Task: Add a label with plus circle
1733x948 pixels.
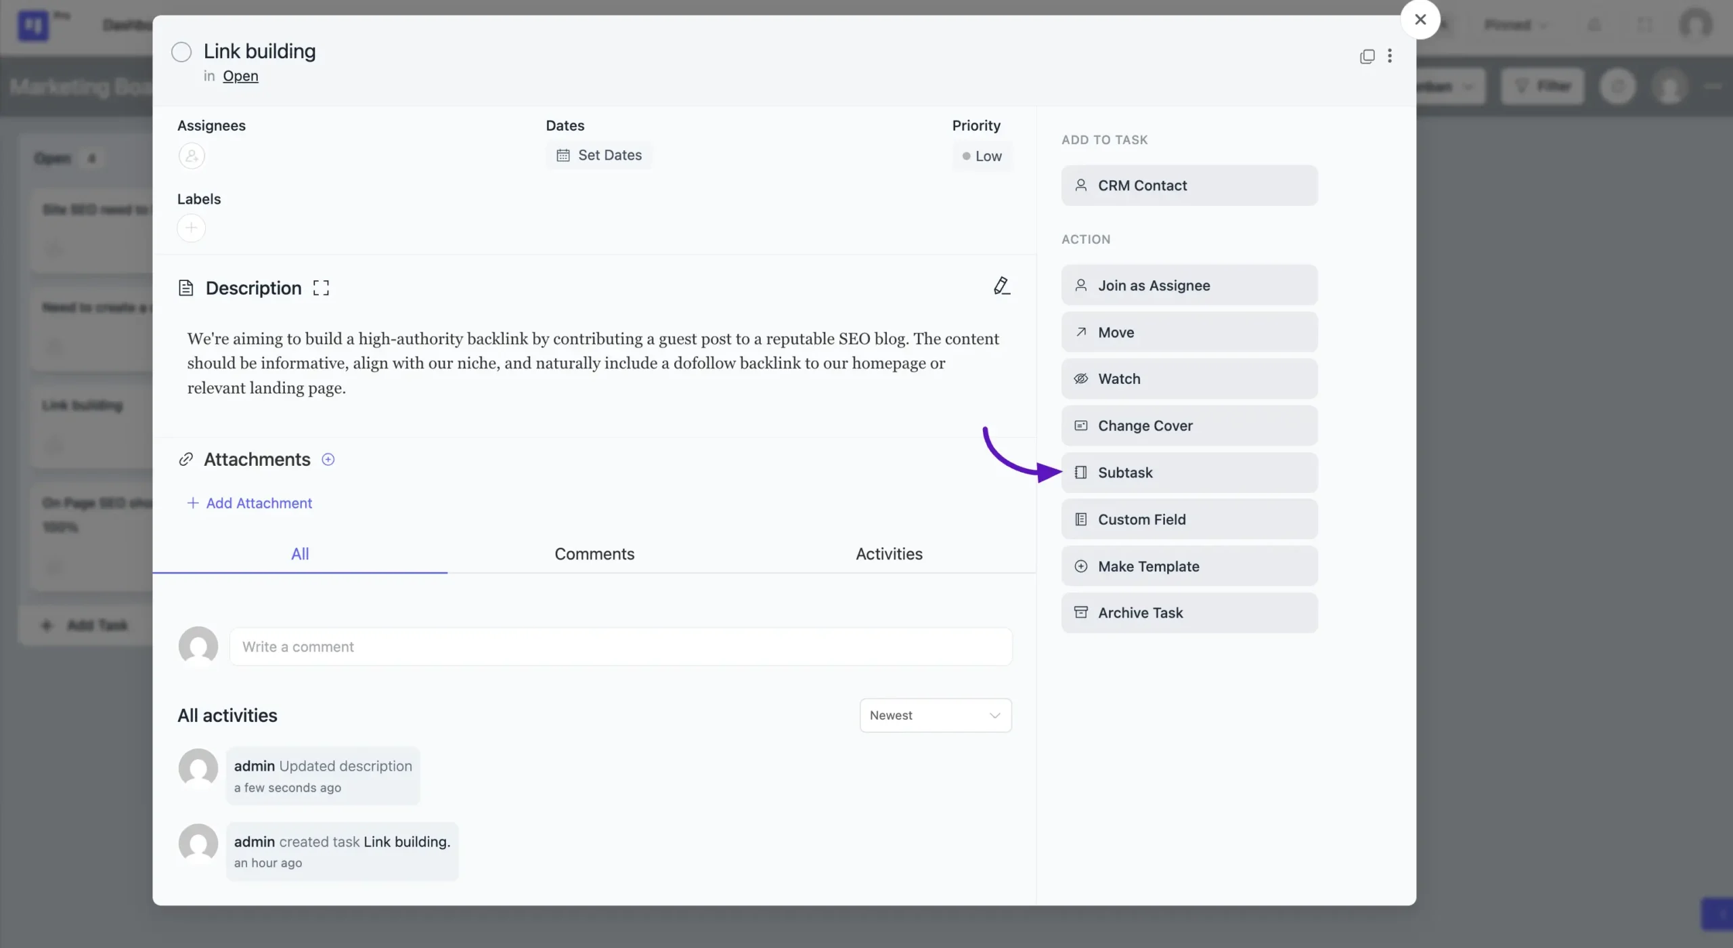Action: 192,228
